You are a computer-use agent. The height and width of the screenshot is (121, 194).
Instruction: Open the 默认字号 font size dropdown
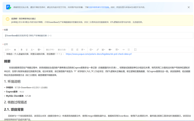click(x=50, y=50)
